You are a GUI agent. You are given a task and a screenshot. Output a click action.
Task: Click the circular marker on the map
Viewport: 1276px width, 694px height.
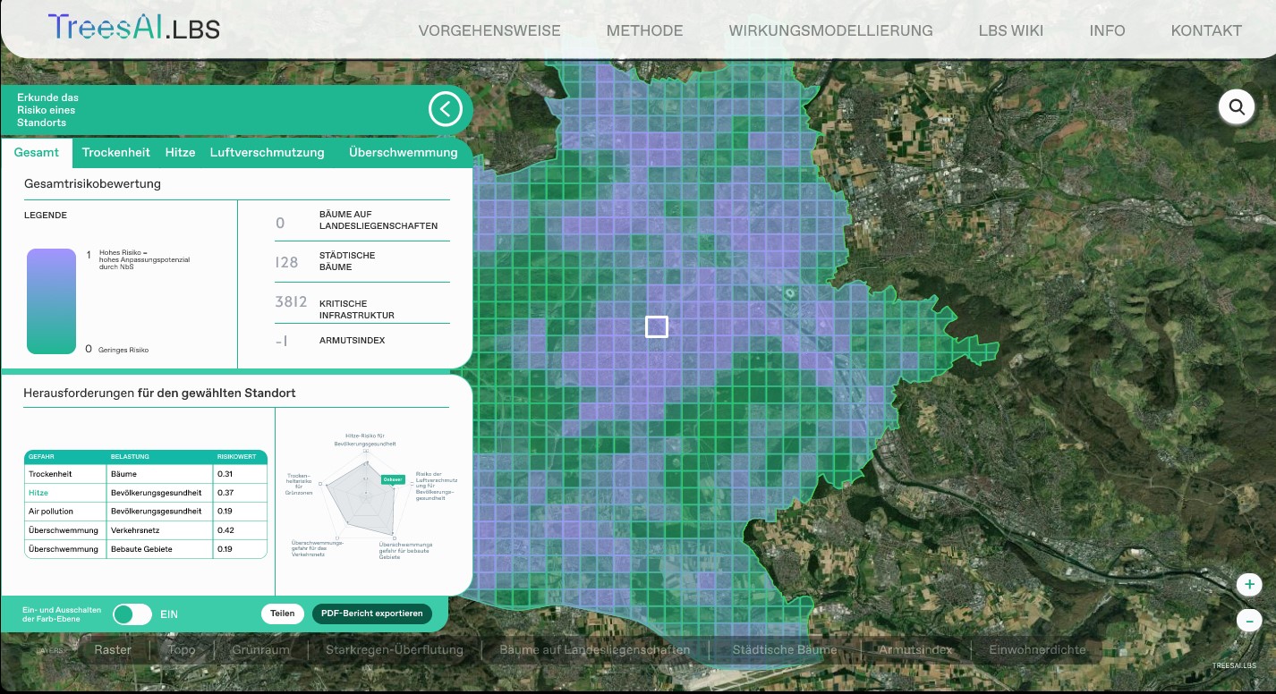[x=789, y=292]
